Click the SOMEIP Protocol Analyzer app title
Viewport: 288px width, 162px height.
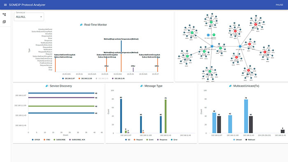point(27,5)
